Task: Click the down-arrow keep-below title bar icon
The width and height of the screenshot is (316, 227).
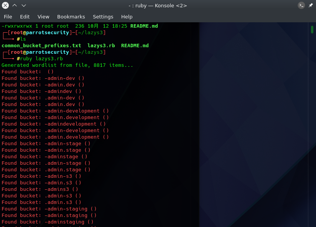Action: pyautogui.click(x=24, y=5)
